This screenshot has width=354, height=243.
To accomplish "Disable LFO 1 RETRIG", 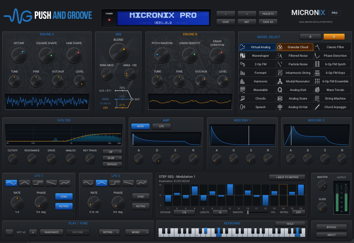I will click(64, 206).
